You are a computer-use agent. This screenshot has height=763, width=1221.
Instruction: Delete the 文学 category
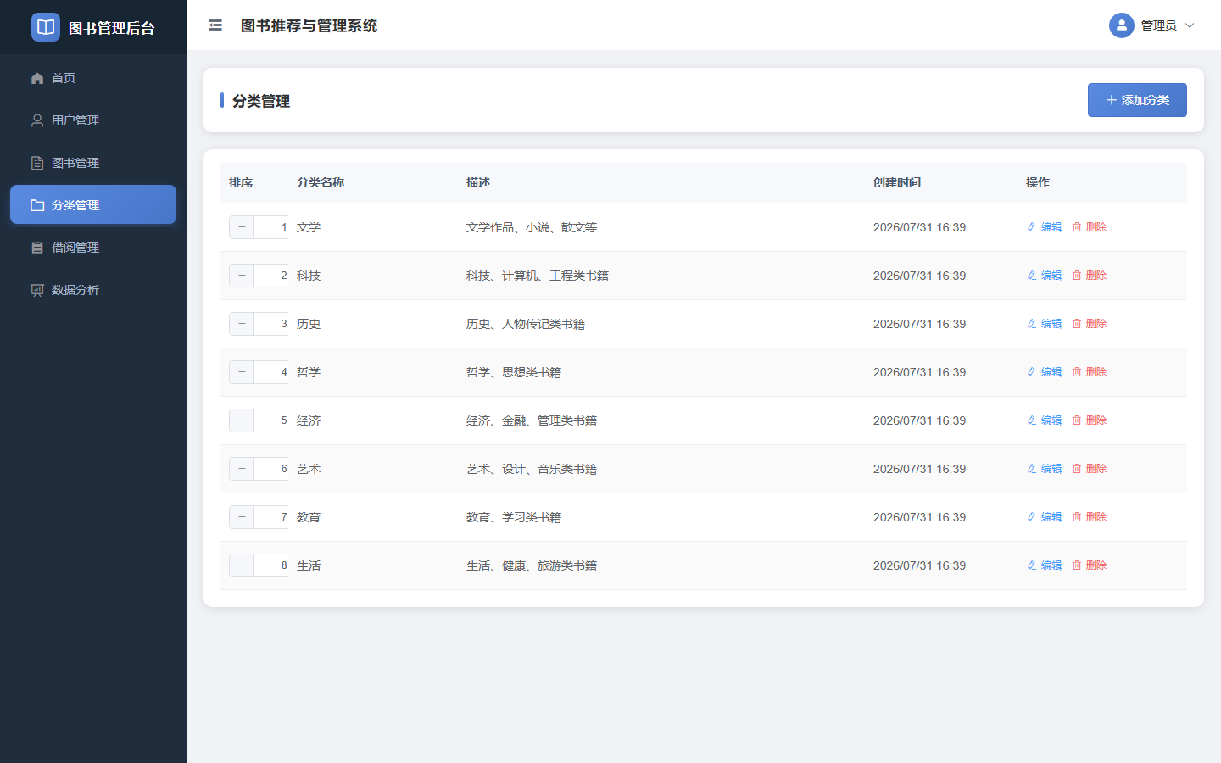coord(1090,227)
